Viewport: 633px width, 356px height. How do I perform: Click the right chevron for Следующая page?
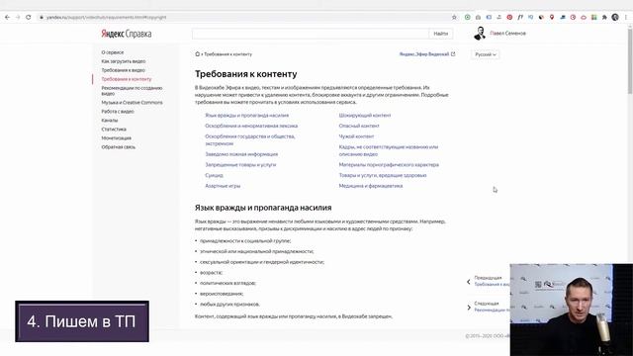469,308
